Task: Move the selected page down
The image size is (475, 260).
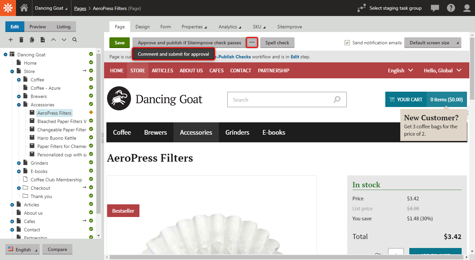Action: 64,40
